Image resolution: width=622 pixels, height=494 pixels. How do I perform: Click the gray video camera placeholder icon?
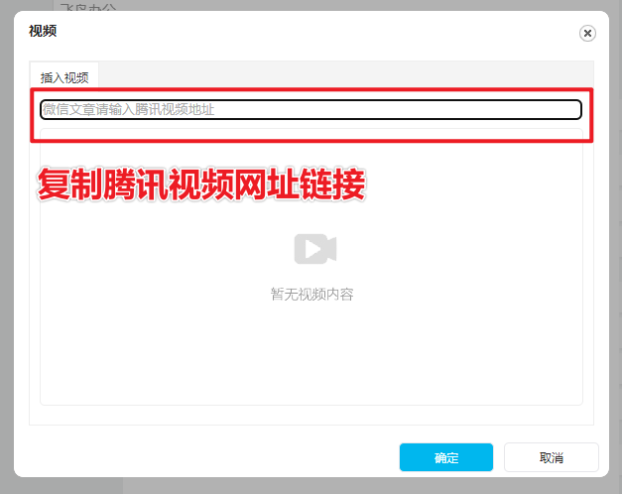tap(315, 249)
